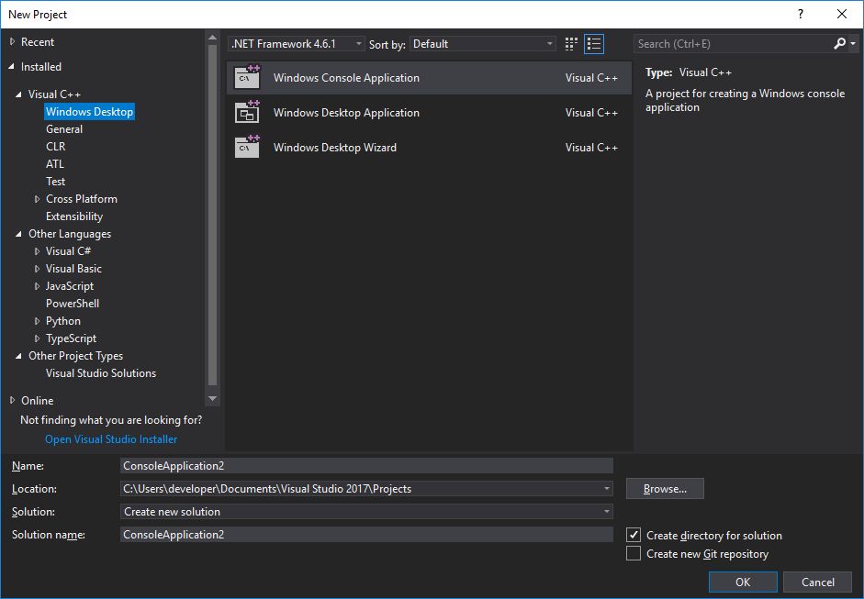Check the Create directory for solution box

point(634,535)
